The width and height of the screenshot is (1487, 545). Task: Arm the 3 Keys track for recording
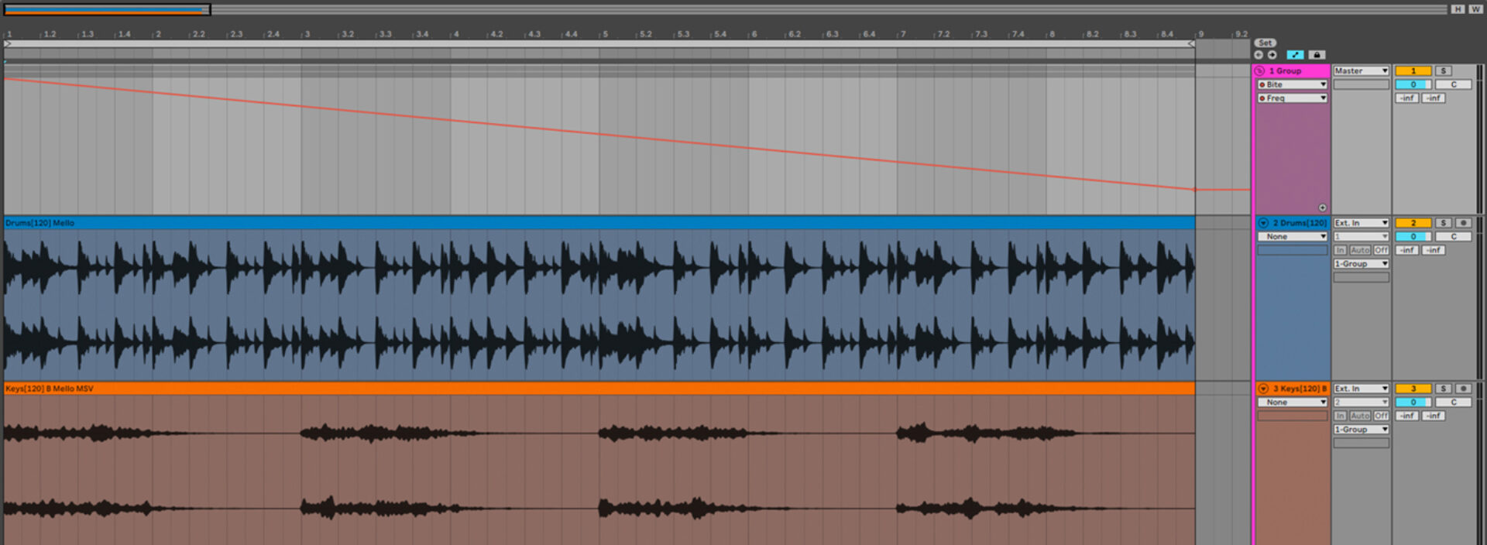point(1464,389)
